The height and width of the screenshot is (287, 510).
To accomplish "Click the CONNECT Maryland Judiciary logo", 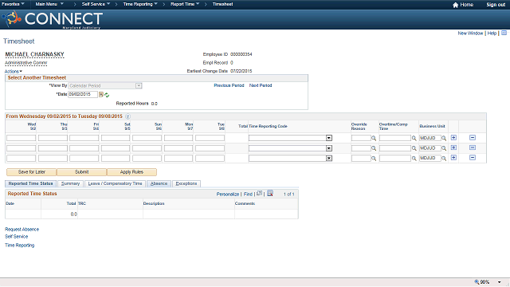I will coord(53,19).
